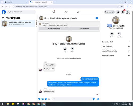
Task: Open the Friends icon in top navigation
Action: point(66,12)
